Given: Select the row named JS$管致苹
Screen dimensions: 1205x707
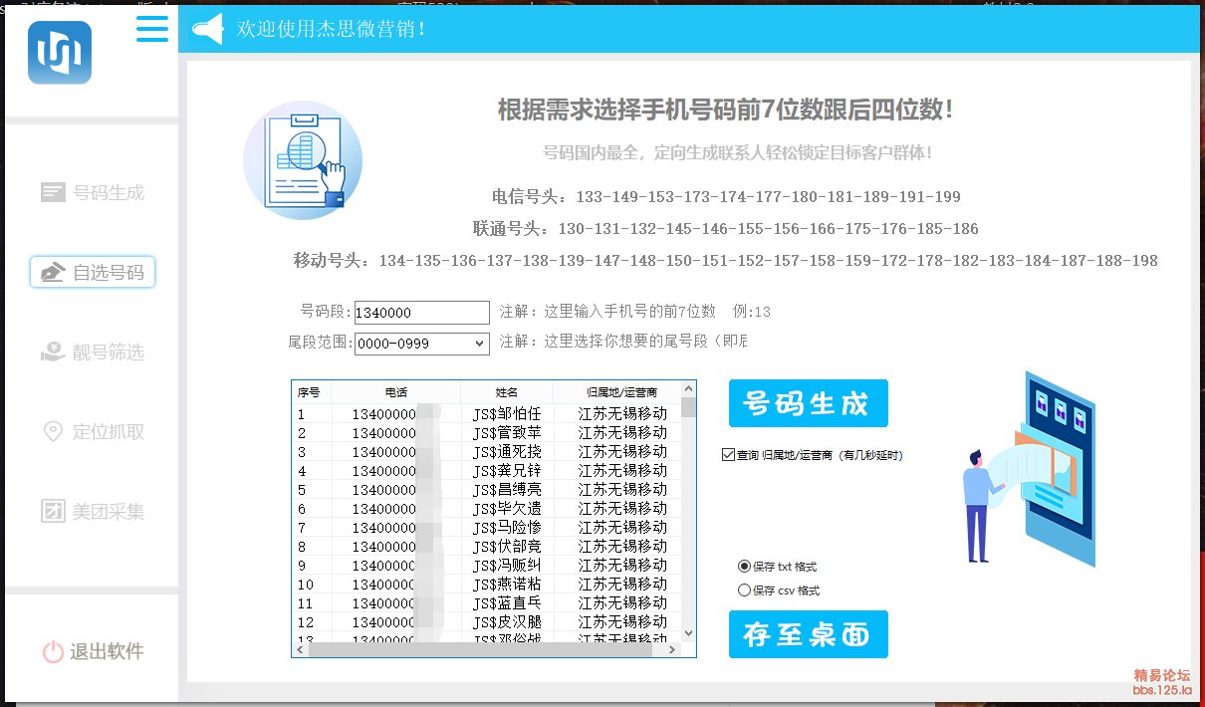Looking at the screenshot, I should [487, 433].
